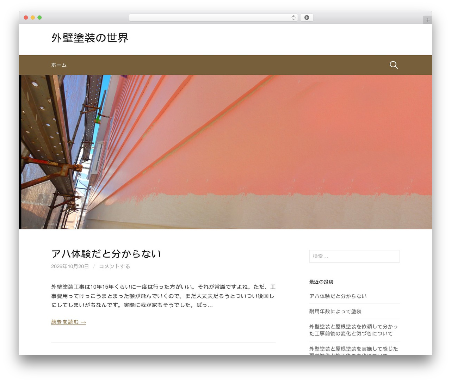Reload the page with refresh icon

tap(294, 18)
